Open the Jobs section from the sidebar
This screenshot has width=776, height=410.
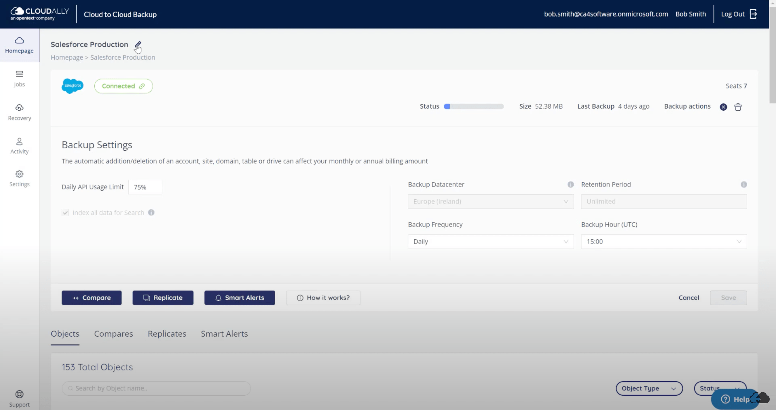pos(19,78)
